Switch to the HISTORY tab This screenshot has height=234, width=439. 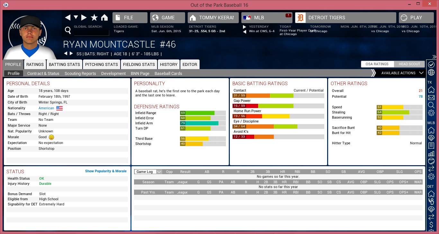[x=169, y=64]
